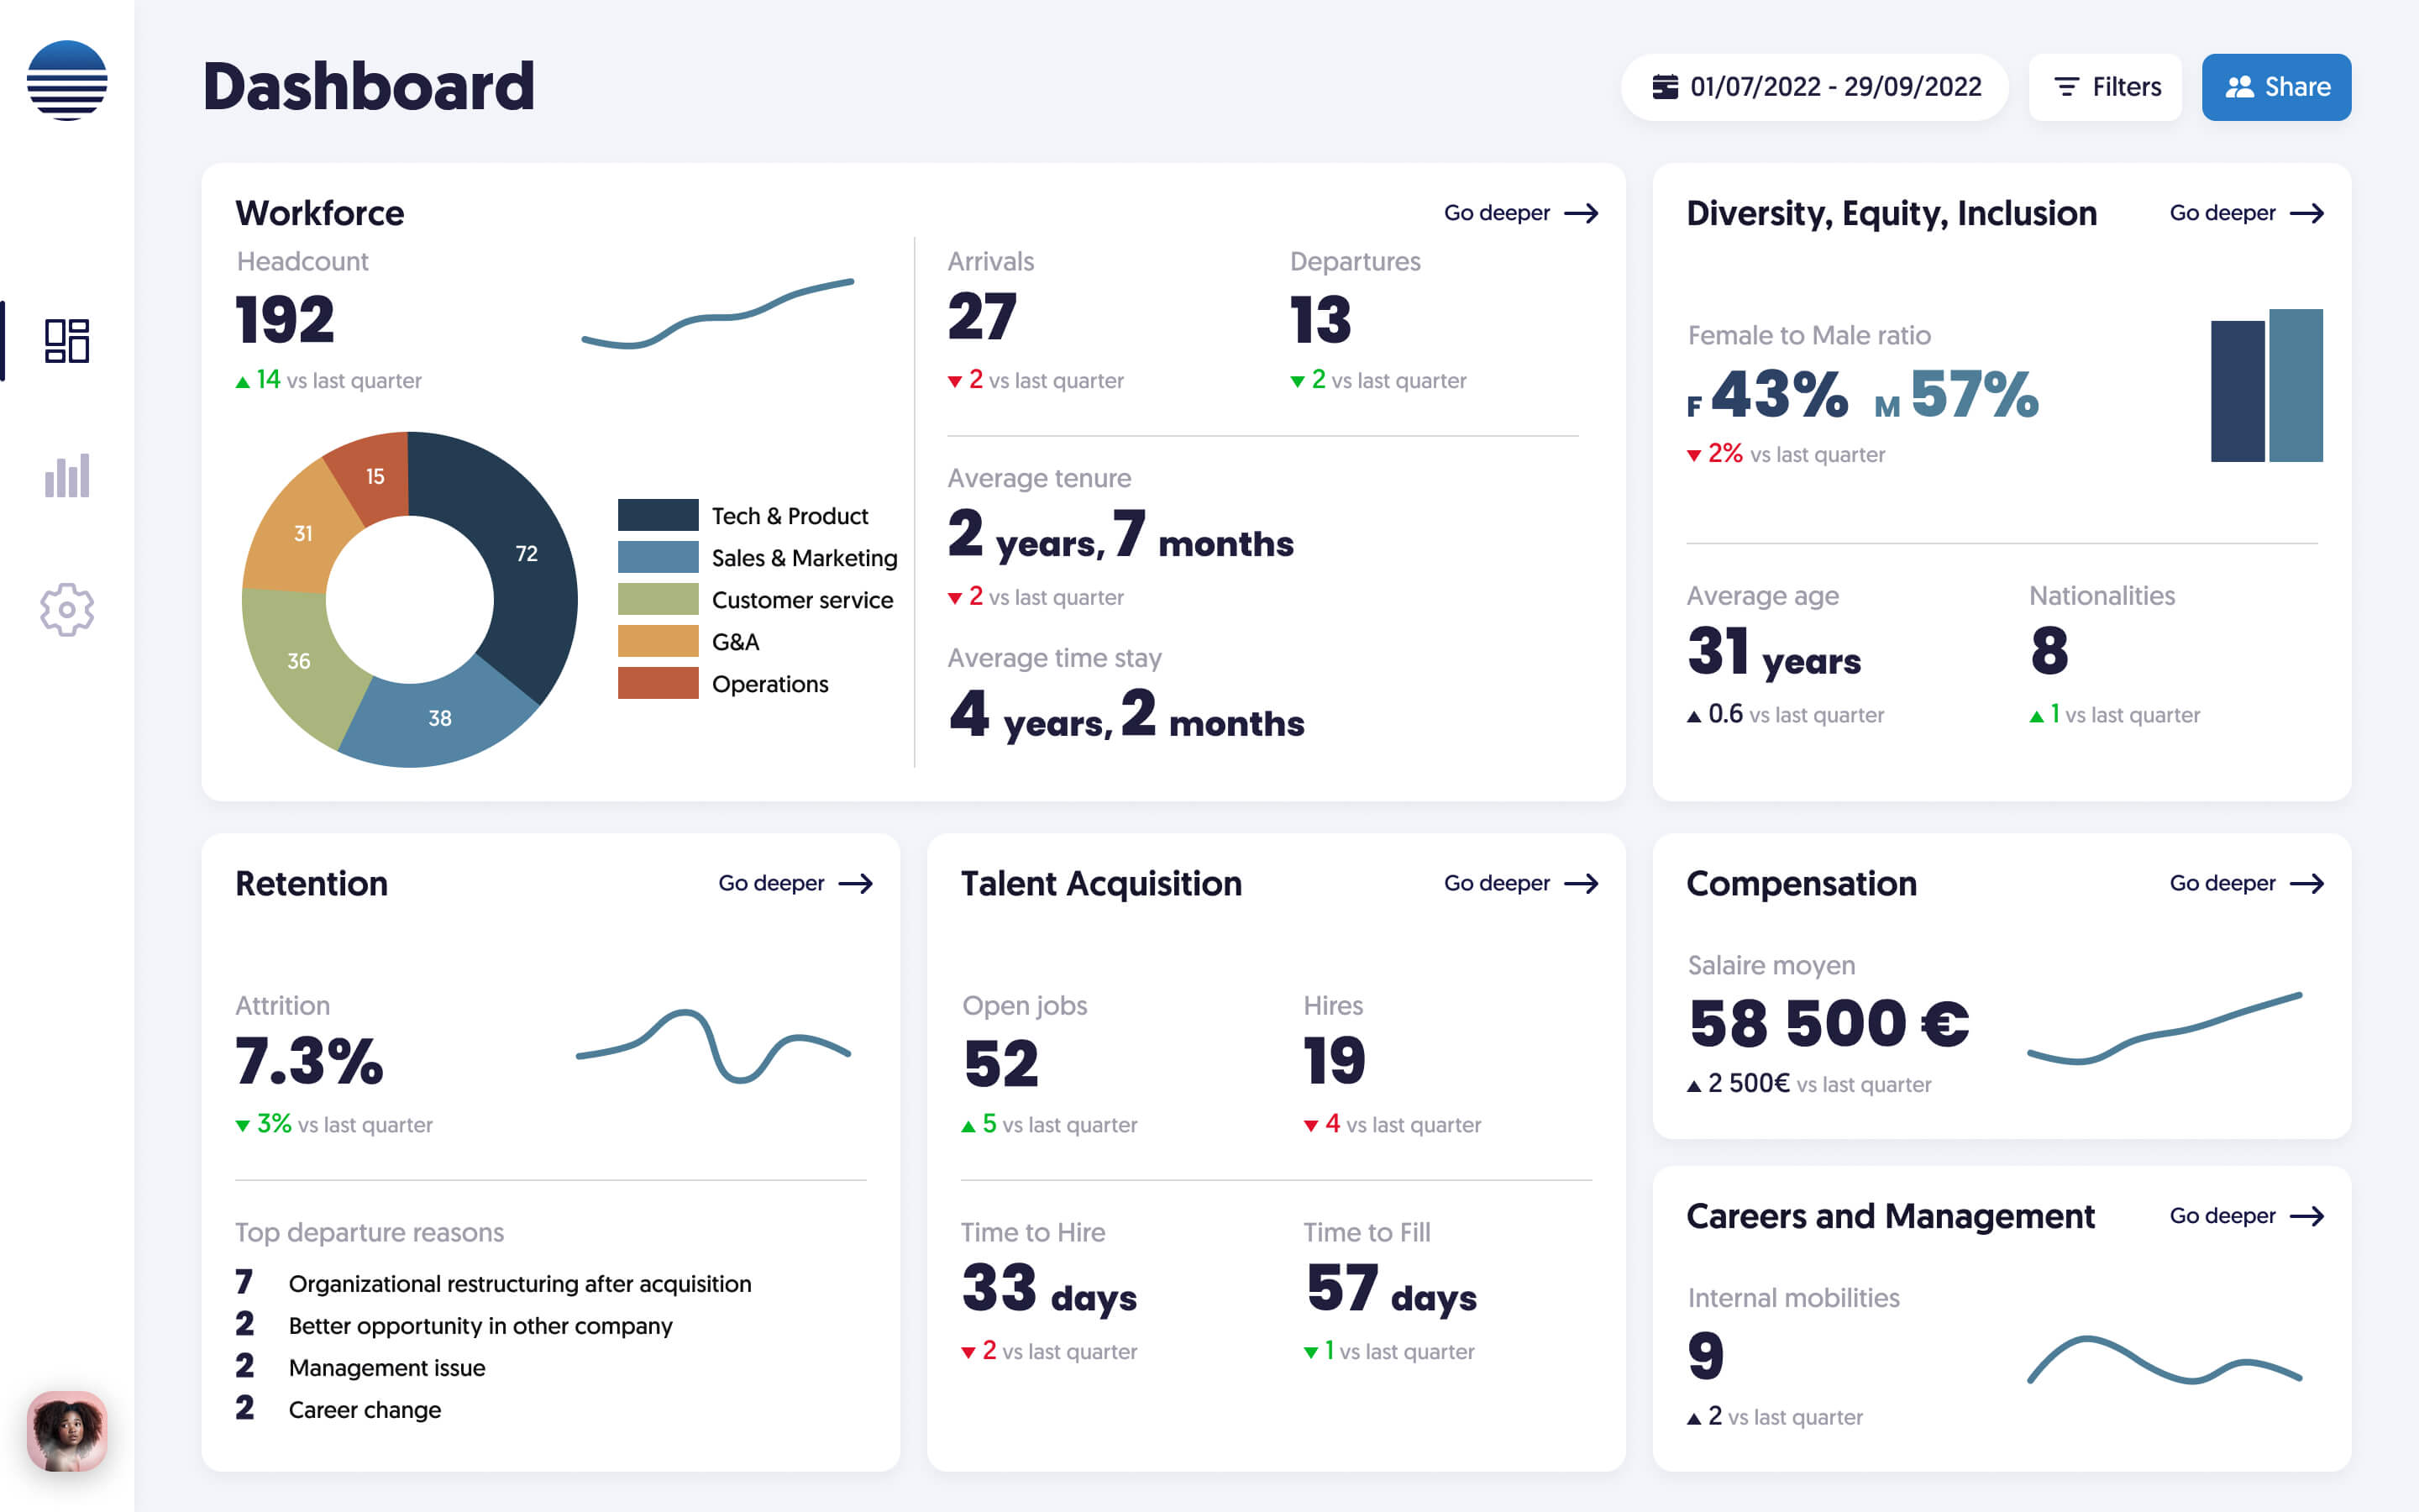Click the Tech & Product legend color swatch

tap(658, 515)
